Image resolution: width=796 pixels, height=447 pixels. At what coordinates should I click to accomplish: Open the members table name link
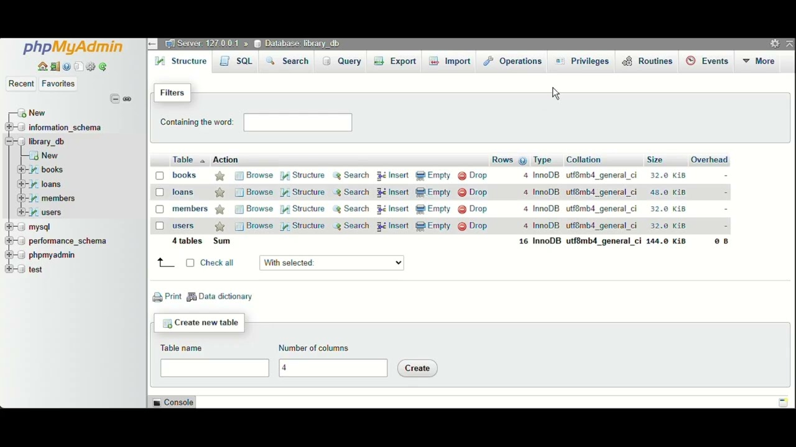pos(190,209)
